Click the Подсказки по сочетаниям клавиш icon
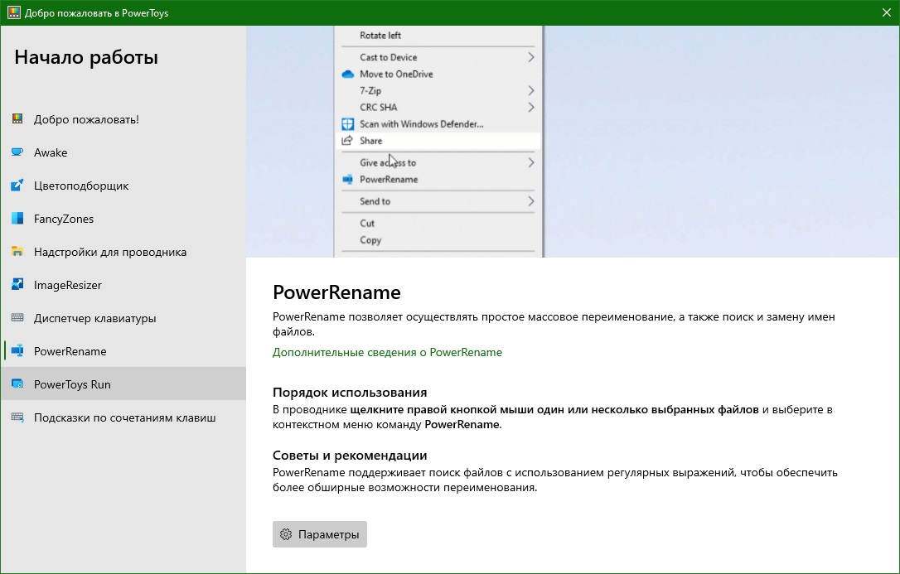Viewport: 900px width, 574px height. click(18, 418)
